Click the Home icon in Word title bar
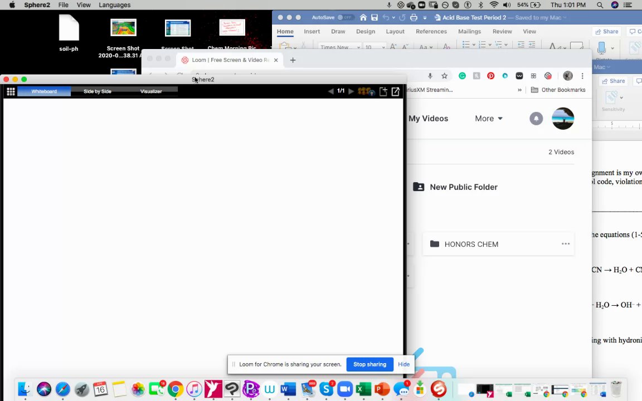The image size is (642, 401). pyautogui.click(x=363, y=18)
